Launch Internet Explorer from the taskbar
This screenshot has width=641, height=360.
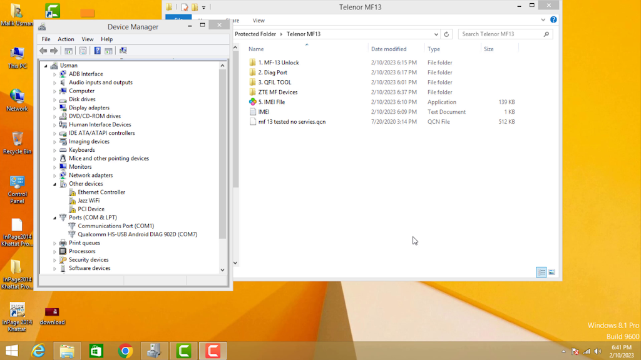pos(38,351)
